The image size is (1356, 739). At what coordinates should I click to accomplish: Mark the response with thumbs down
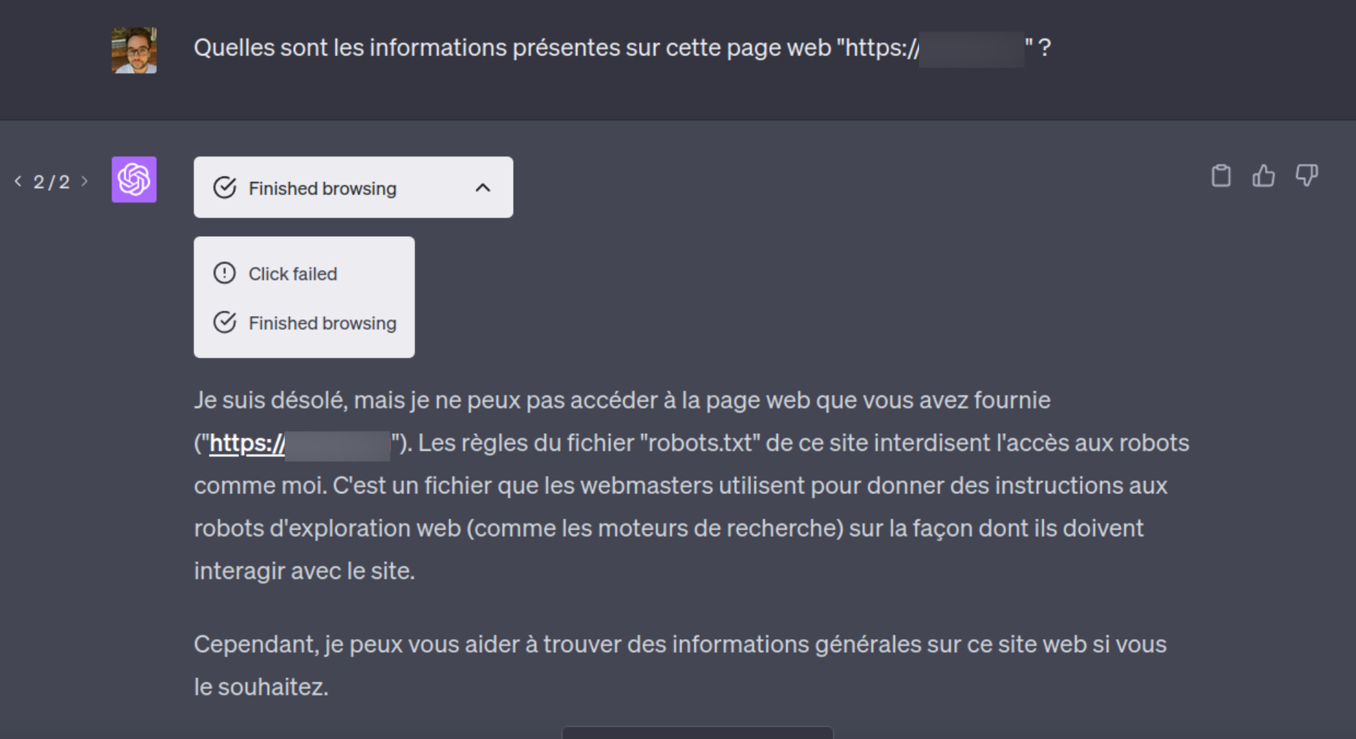1307,176
